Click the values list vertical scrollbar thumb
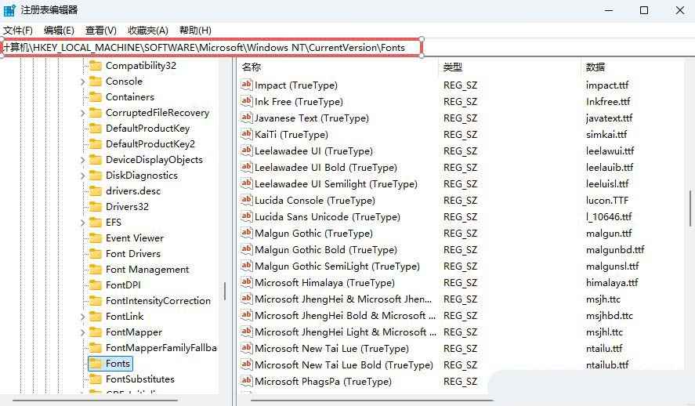This screenshot has width=695, height=406. [690, 208]
